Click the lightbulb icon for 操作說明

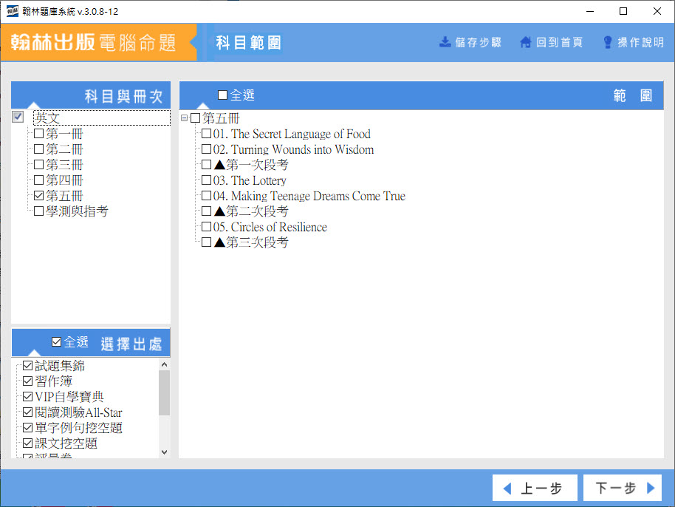(608, 42)
